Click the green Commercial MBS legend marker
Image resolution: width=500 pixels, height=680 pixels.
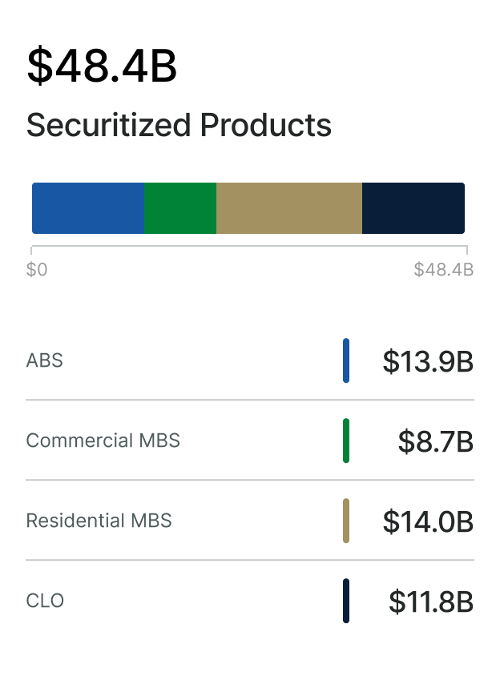[x=346, y=441]
